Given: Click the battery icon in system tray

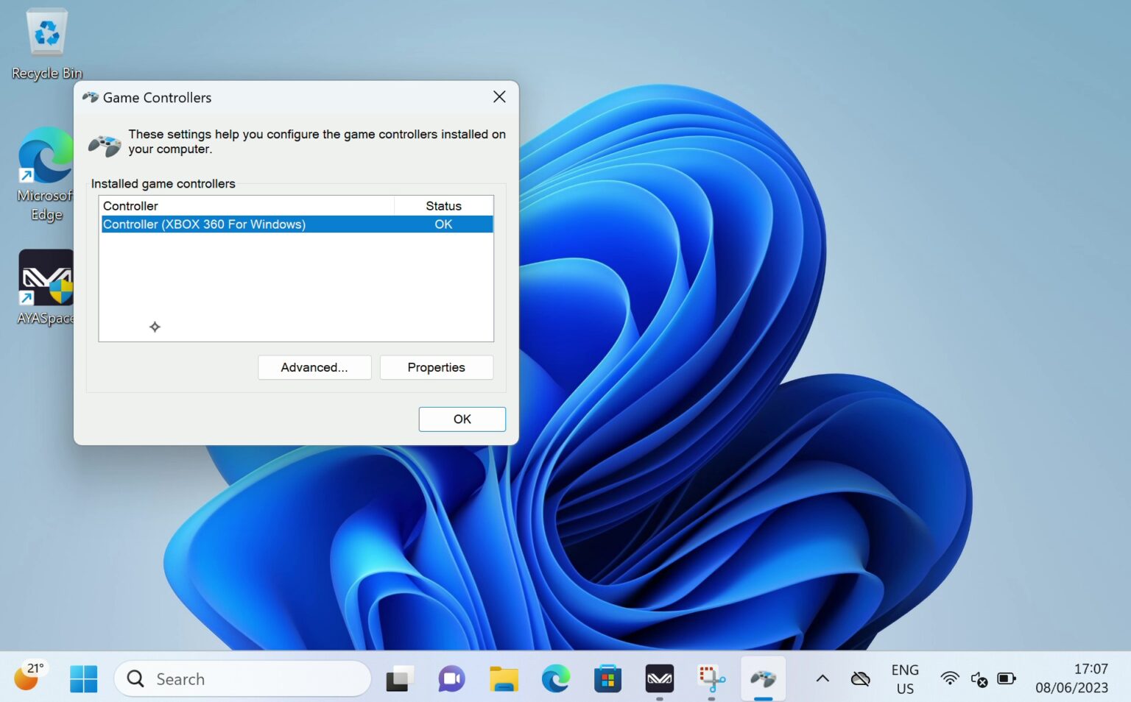Looking at the screenshot, I should (x=1004, y=679).
